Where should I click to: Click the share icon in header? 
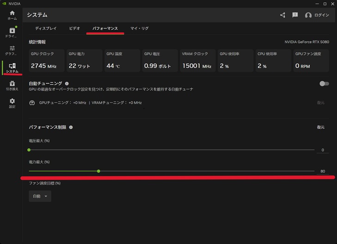(x=282, y=15)
